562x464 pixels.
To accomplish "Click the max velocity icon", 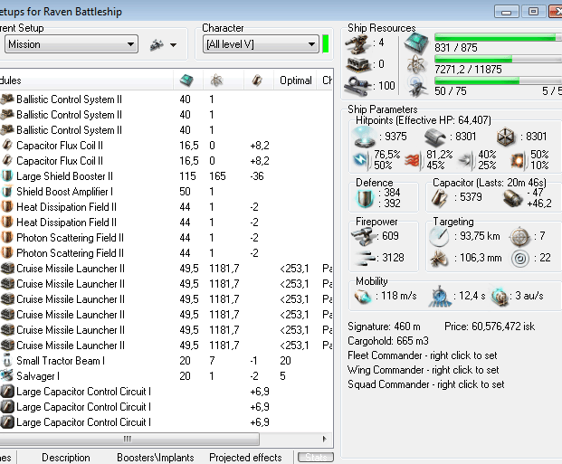I will pos(362,297).
